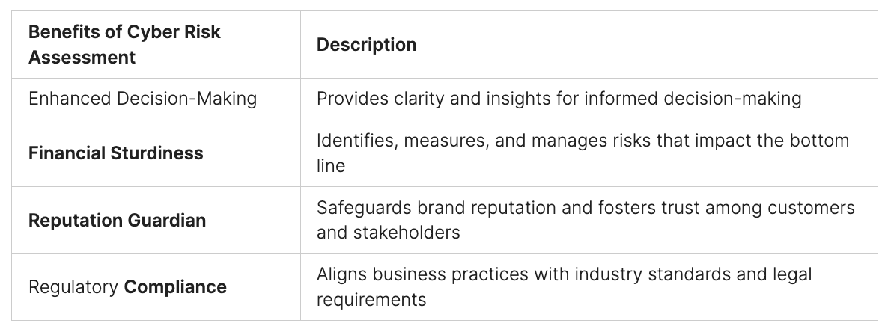Click the "Benefits of Cyber Risk Assessment" header cell
The height and width of the screenshot is (332, 894).
tap(124, 45)
